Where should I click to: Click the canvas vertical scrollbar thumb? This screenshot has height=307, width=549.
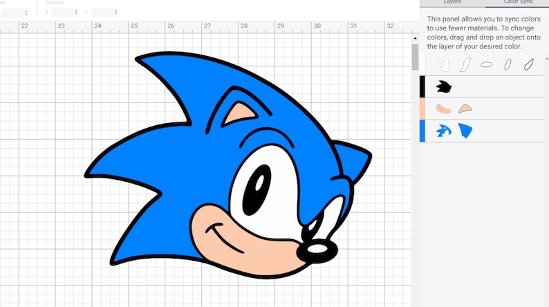[x=416, y=57]
